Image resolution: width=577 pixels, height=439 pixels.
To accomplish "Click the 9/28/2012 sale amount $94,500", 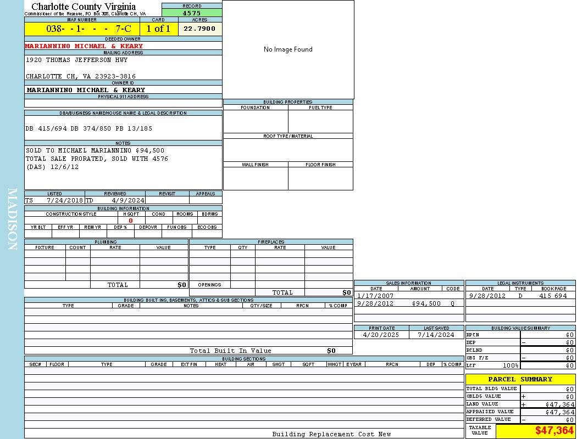I will click(x=426, y=303).
